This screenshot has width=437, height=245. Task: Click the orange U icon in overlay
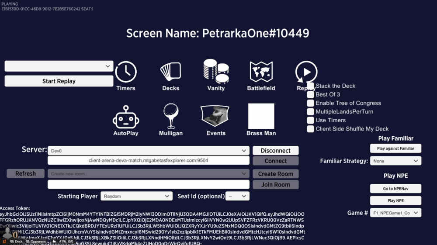[4, 242]
